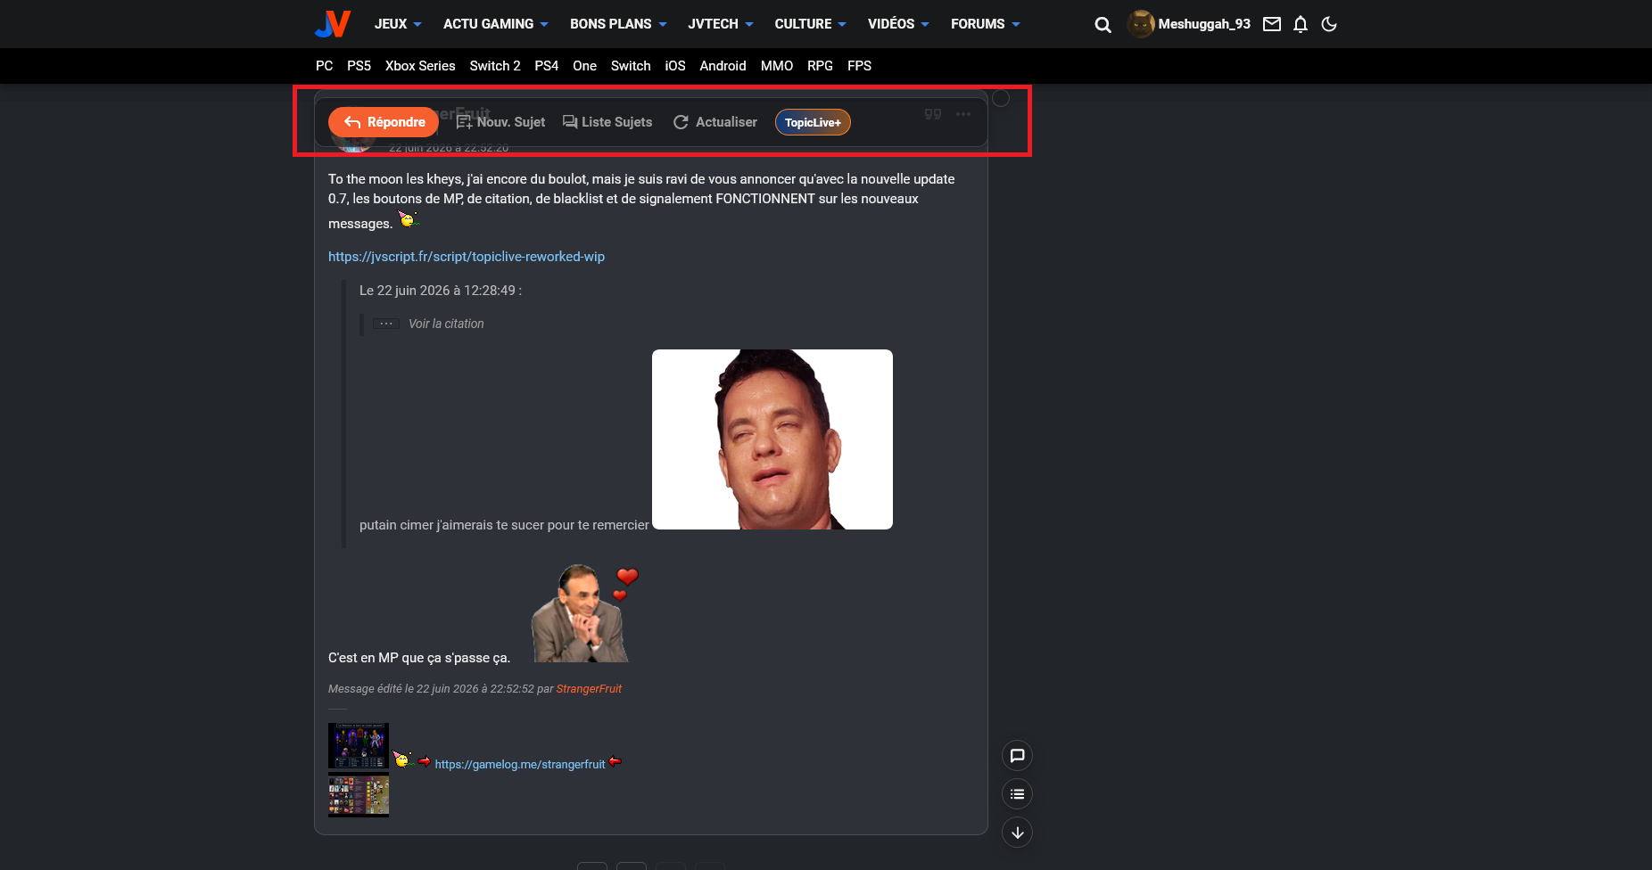Viewport: 1652px width, 870px height.
Task: Click the party smiley in the signature
Action: [x=402, y=759]
